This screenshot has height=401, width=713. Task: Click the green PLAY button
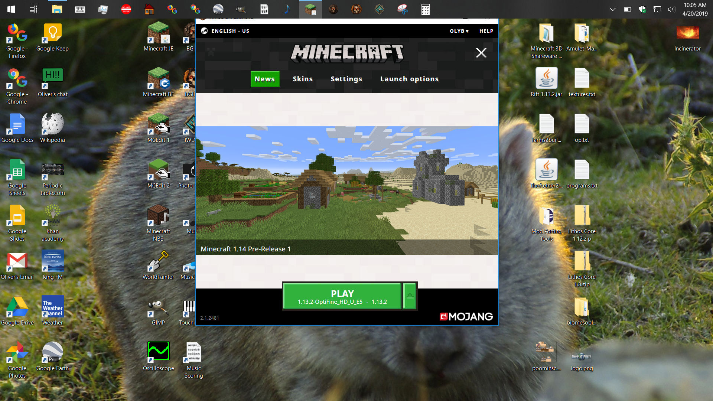[x=342, y=296]
